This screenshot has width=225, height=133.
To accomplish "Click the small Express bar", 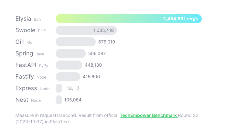I will pyautogui.click(x=59, y=88).
